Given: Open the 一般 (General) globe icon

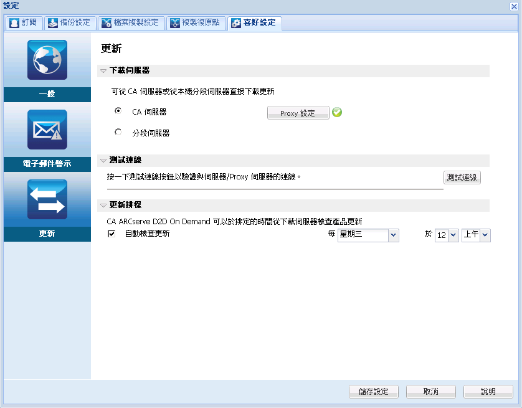Looking at the screenshot, I should (x=47, y=60).
